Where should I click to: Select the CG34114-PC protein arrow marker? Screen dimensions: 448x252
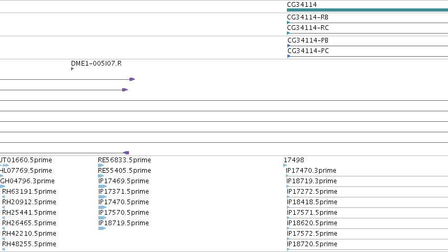288,56
